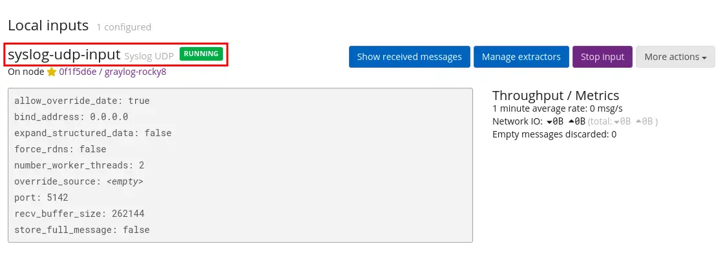Open Manage extractors
Image resolution: width=725 pixels, height=253 pixels.
click(x=521, y=57)
